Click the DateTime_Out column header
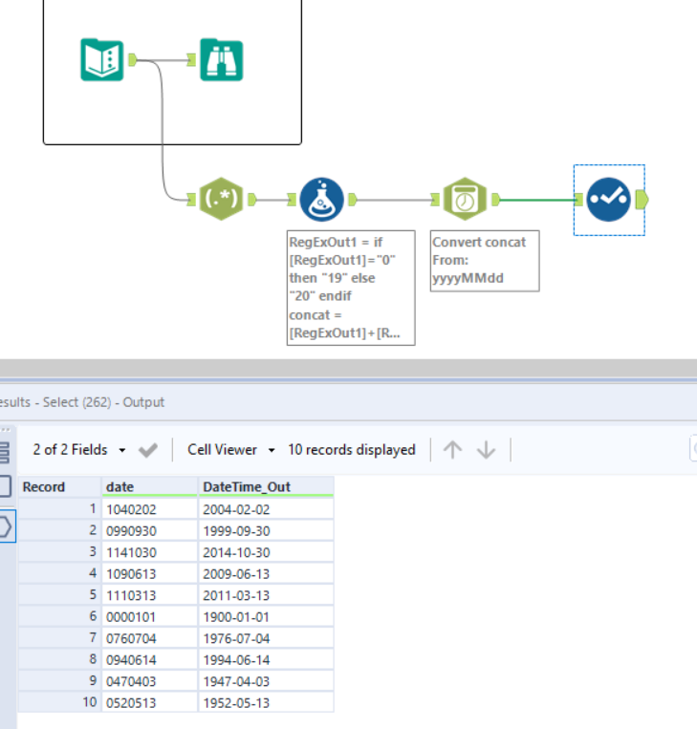This screenshot has height=729, width=697. [x=266, y=486]
